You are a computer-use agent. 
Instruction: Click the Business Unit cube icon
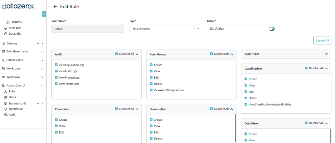[x=6, y=103]
